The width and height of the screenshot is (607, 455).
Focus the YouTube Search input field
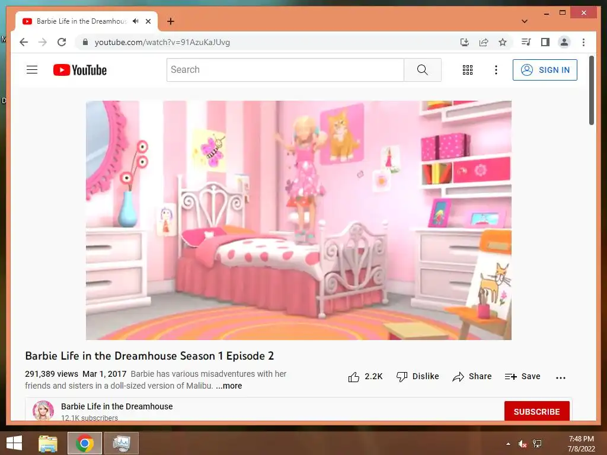[285, 70]
